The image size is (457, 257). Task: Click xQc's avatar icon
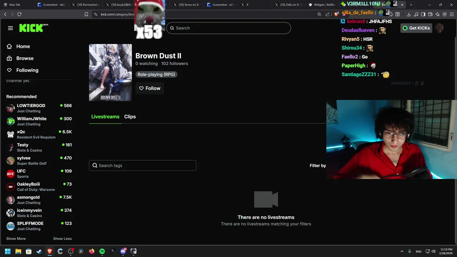click(11, 134)
